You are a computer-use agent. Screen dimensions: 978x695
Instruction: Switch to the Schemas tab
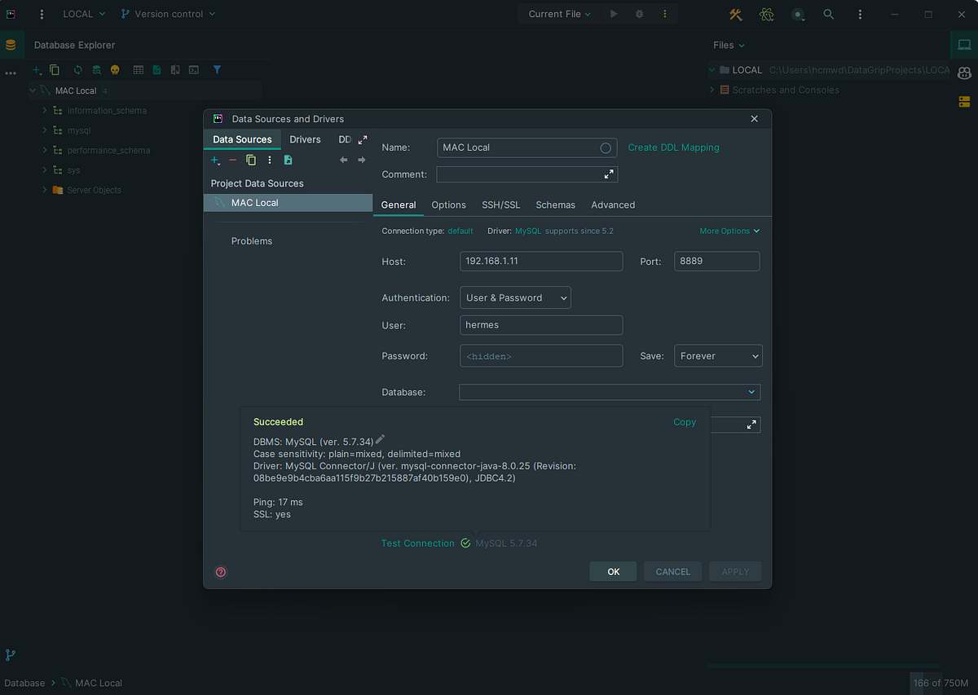point(556,205)
